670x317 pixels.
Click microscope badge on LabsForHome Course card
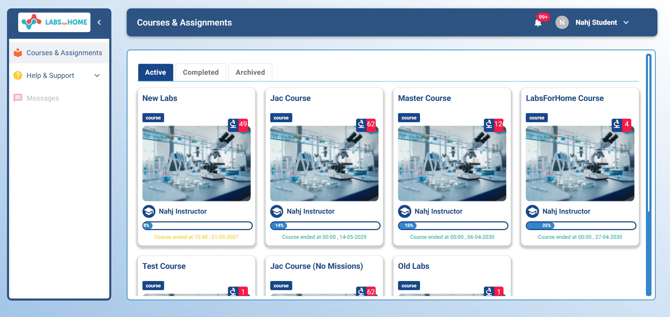coord(621,124)
